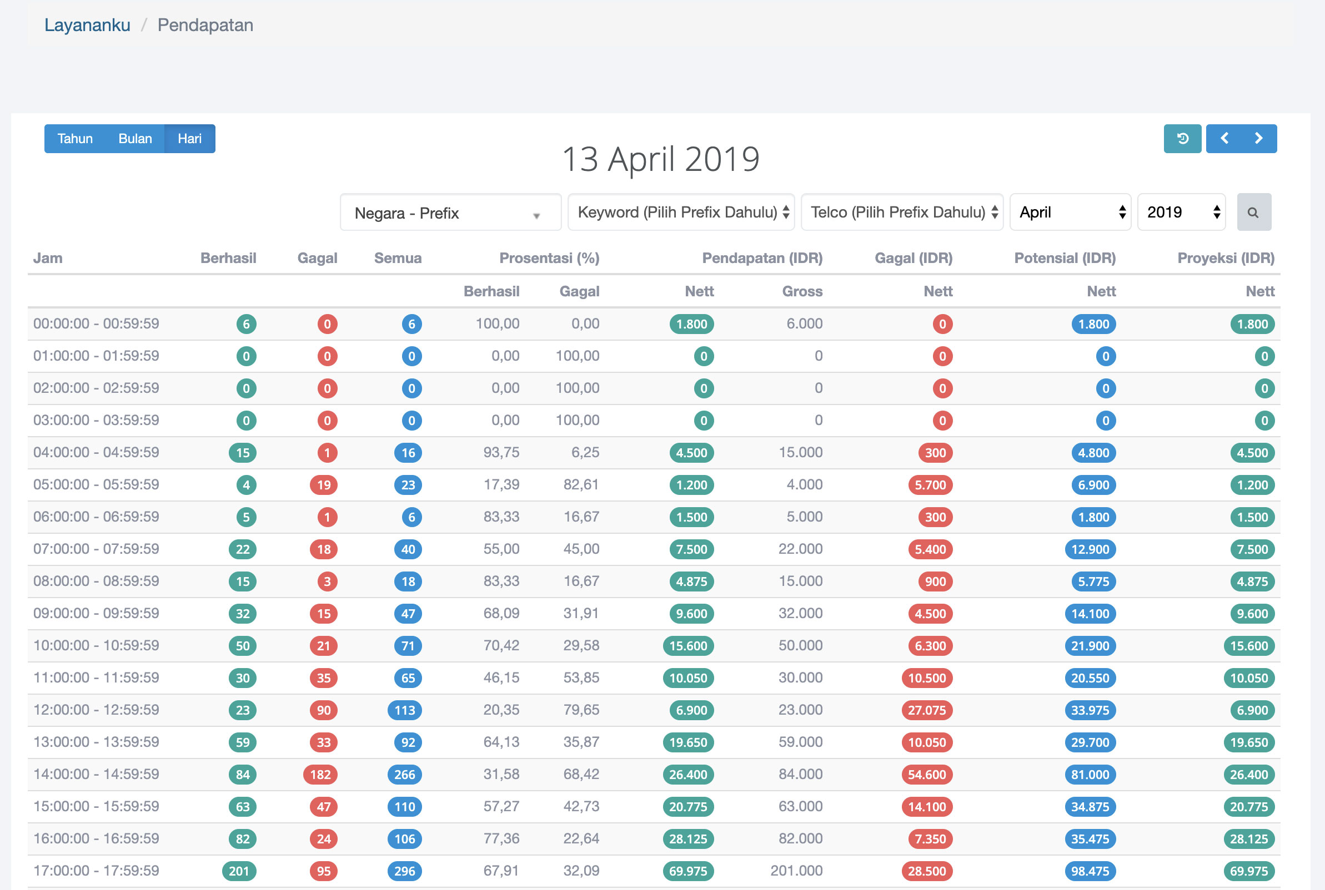Switch to the Bulan view
Screen dimensions: 1325x890
pos(135,139)
